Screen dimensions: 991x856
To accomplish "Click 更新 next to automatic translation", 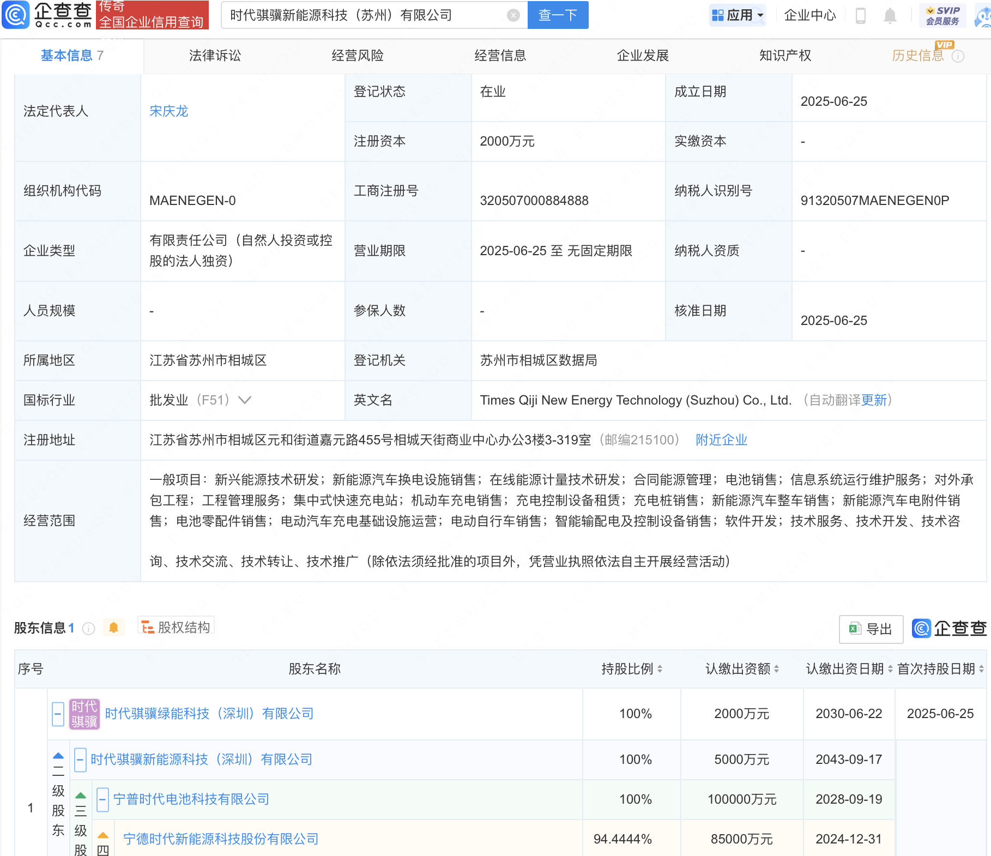I will 874,400.
